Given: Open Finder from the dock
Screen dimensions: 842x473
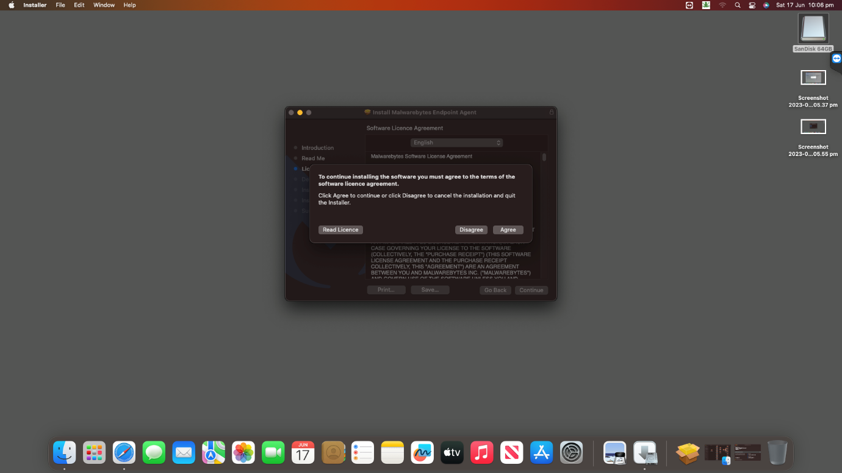Looking at the screenshot, I should point(64,452).
